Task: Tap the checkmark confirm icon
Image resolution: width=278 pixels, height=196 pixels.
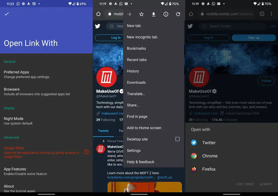Action: point(7,14)
